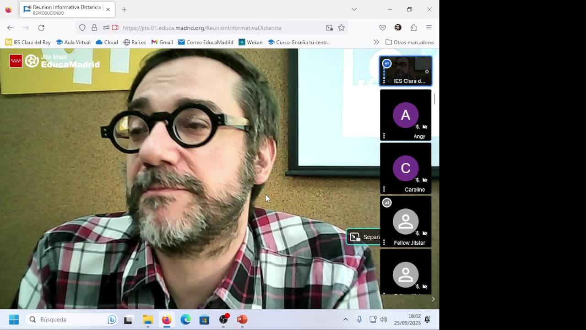Open the Curso: Enseña tu centr... bookmark

tap(299, 42)
